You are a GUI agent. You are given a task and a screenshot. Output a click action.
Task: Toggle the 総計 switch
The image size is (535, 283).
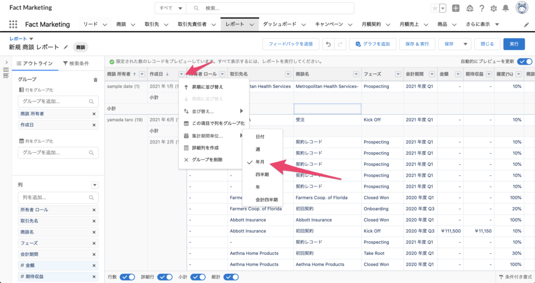pos(231,277)
